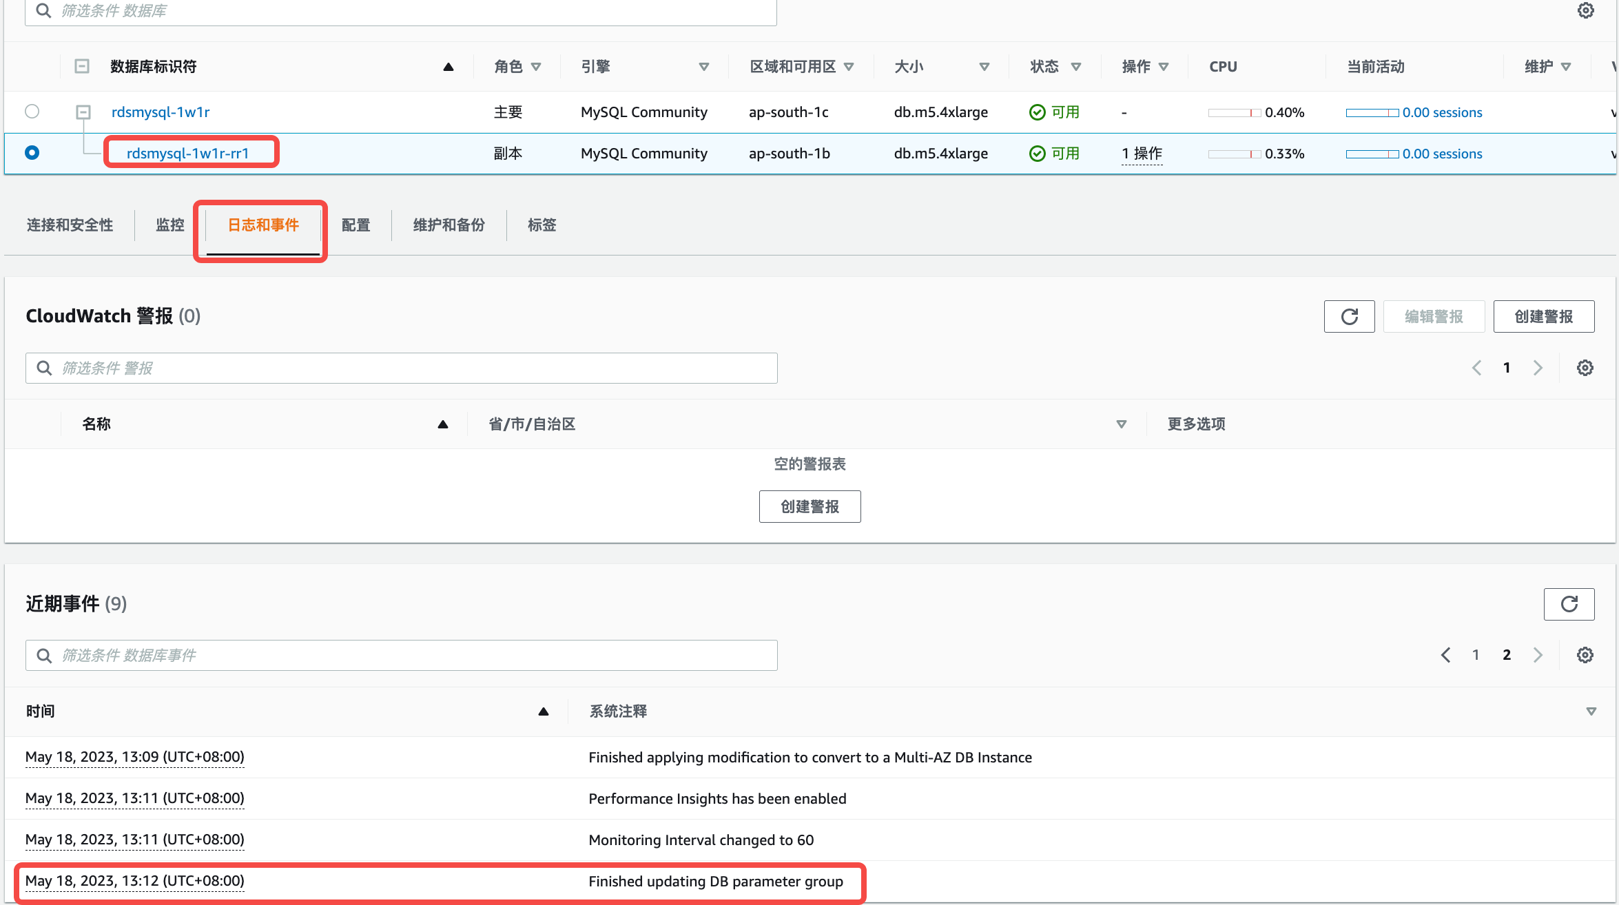Click create alarm button in header

[1543, 316]
